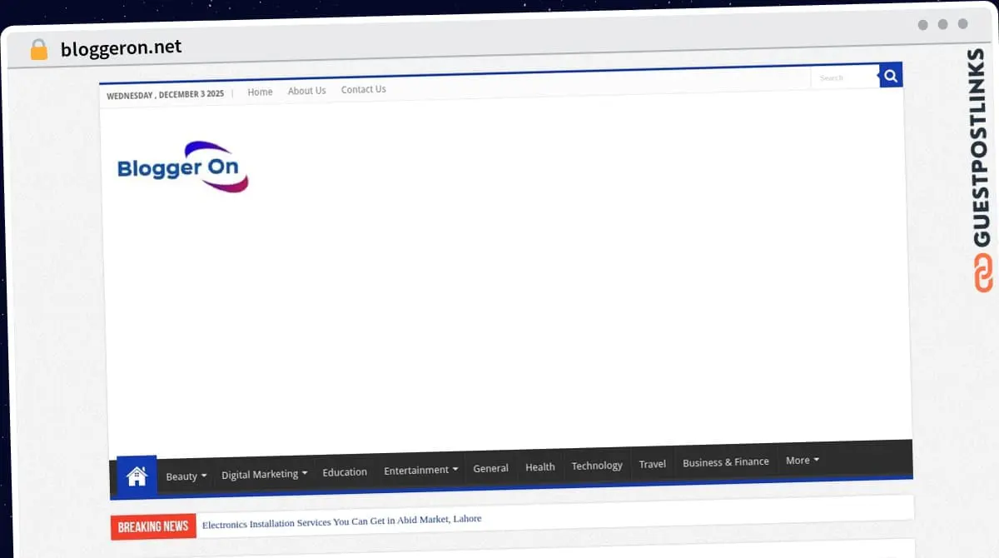Click inside the Search input field
This screenshot has height=558, width=999.
(843, 76)
